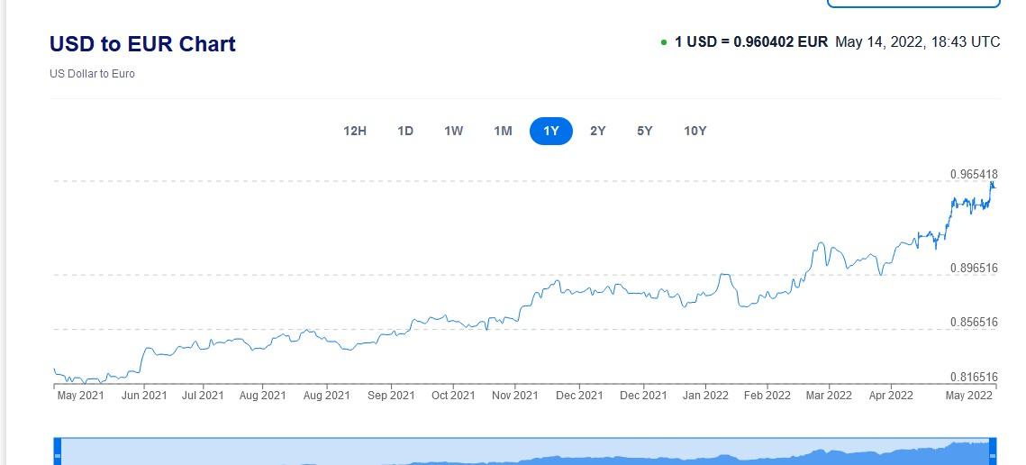Click the Mar 2022 axis label

(829, 395)
